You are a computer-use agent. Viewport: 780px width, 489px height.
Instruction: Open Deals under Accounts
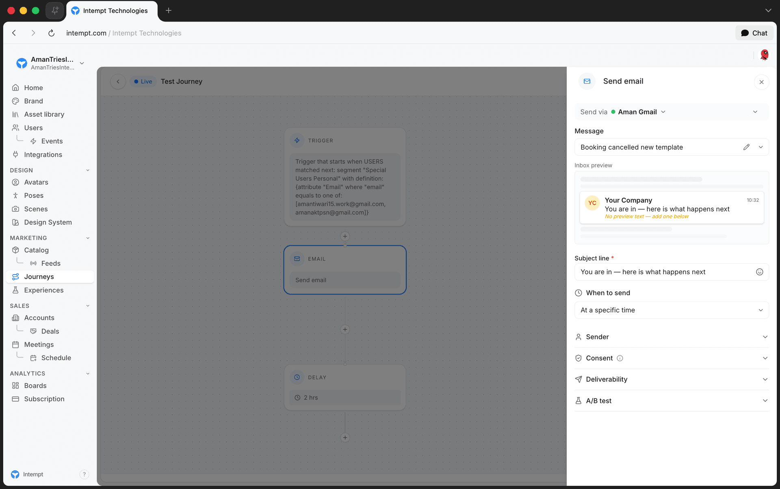tap(50, 331)
